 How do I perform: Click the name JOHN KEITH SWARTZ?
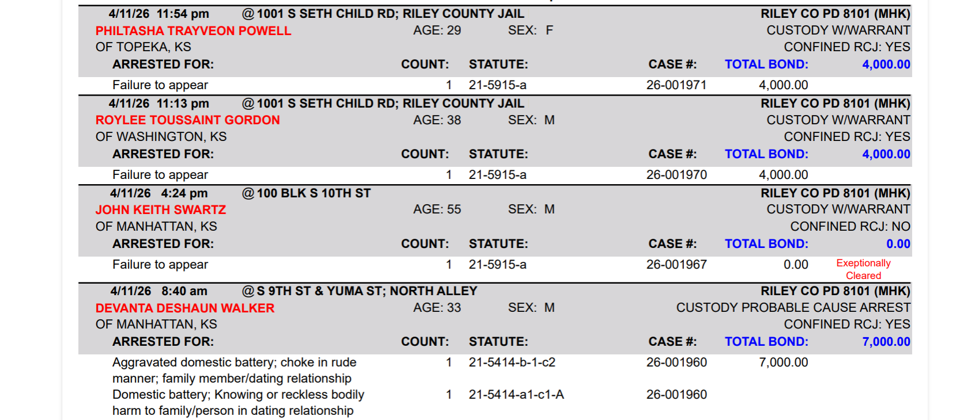[160, 210]
